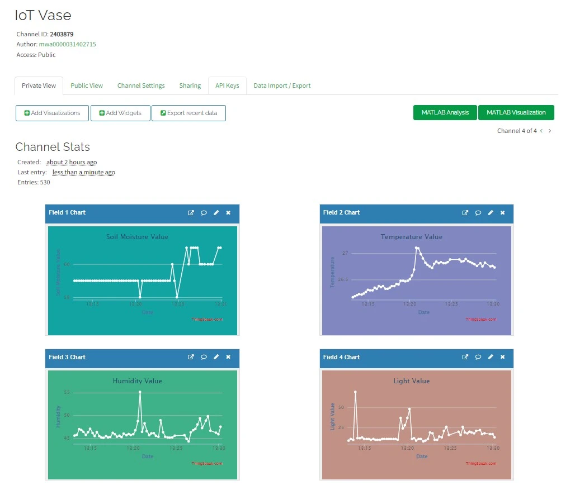Edit Field 2 Chart options
The image size is (575, 490).
click(491, 213)
